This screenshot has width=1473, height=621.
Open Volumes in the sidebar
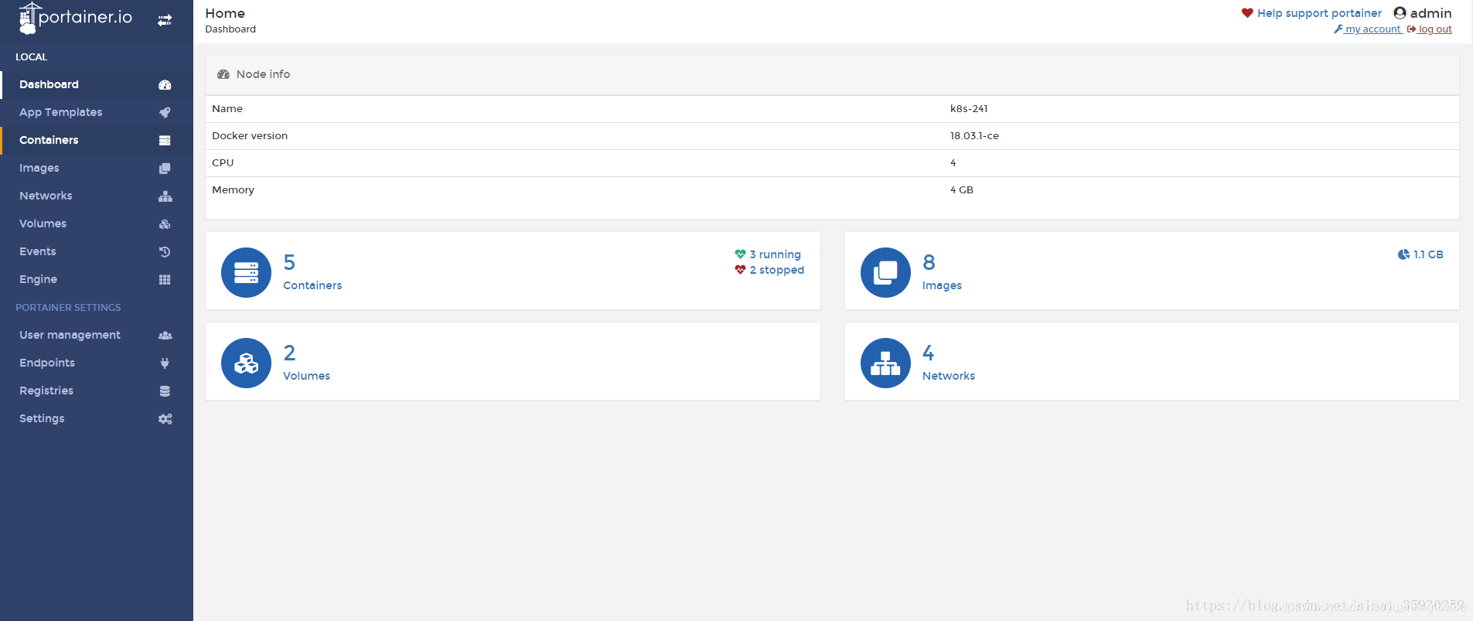click(x=97, y=223)
